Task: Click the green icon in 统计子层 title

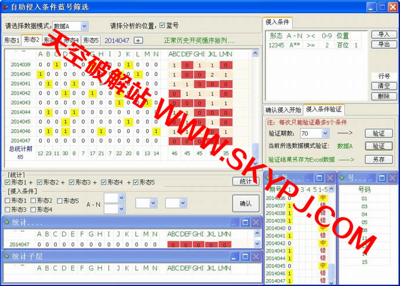Action: (x=7, y=256)
